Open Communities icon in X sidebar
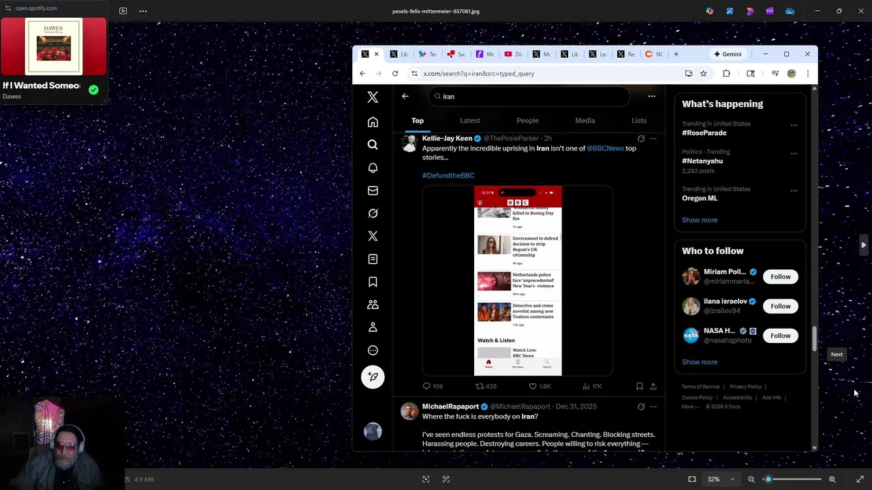Image resolution: width=872 pixels, height=490 pixels. tap(373, 304)
